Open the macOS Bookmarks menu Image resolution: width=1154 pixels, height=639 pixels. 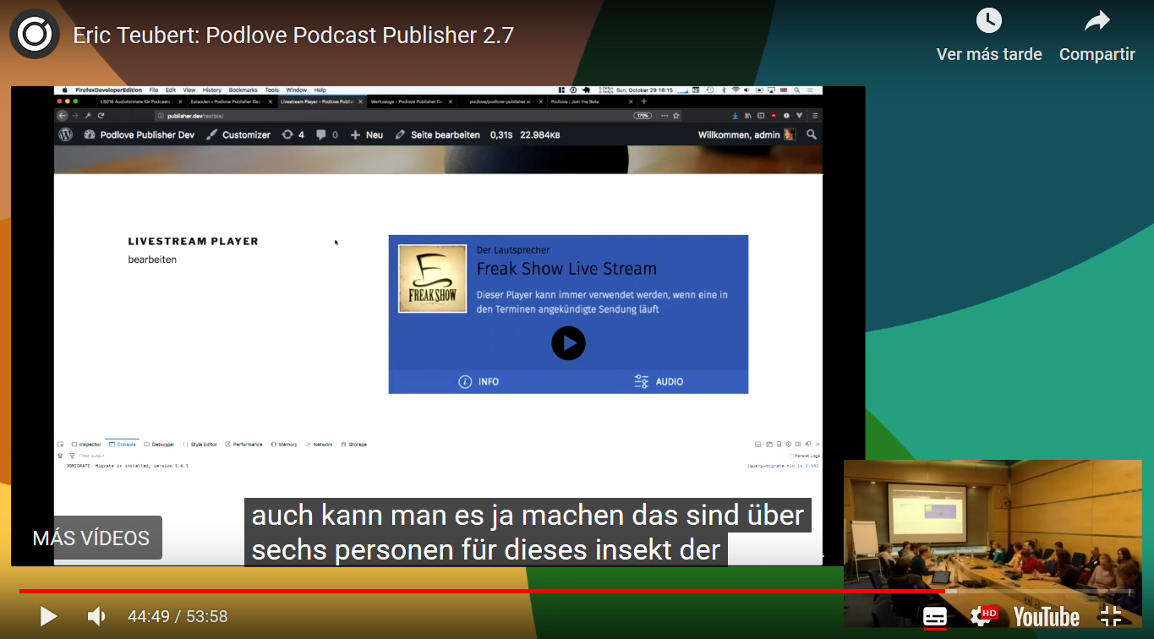pyautogui.click(x=243, y=90)
